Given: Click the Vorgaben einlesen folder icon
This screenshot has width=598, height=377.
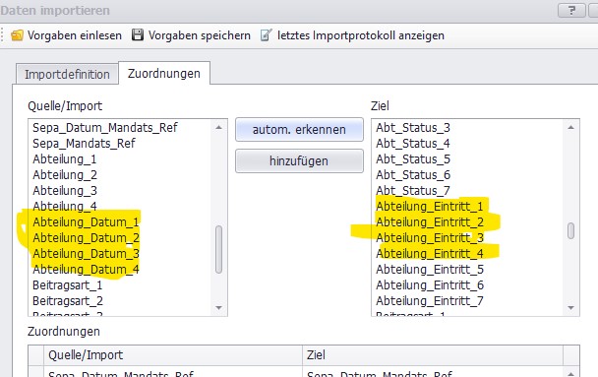Looking at the screenshot, I should coord(17,35).
